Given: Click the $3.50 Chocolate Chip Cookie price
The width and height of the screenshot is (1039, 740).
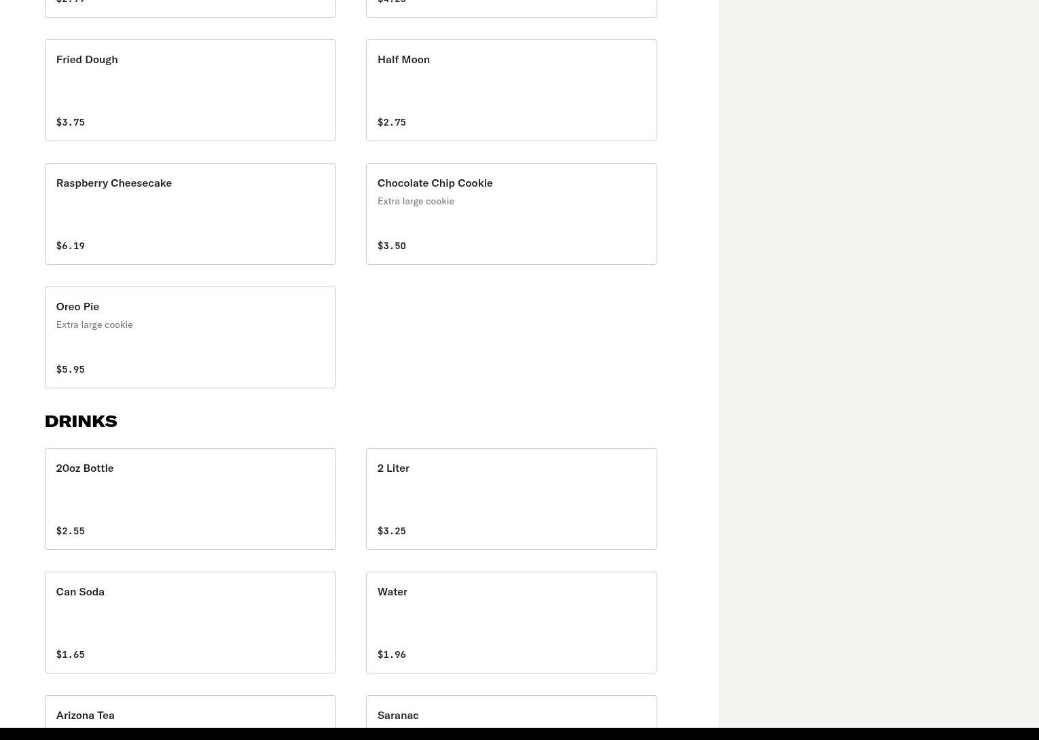Looking at the screenshot, I should (392, 246).
